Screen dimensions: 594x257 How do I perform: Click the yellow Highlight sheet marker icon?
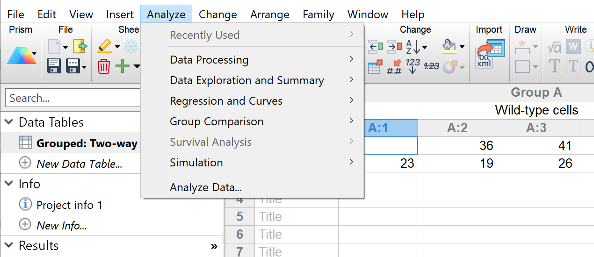click(104, 47)
